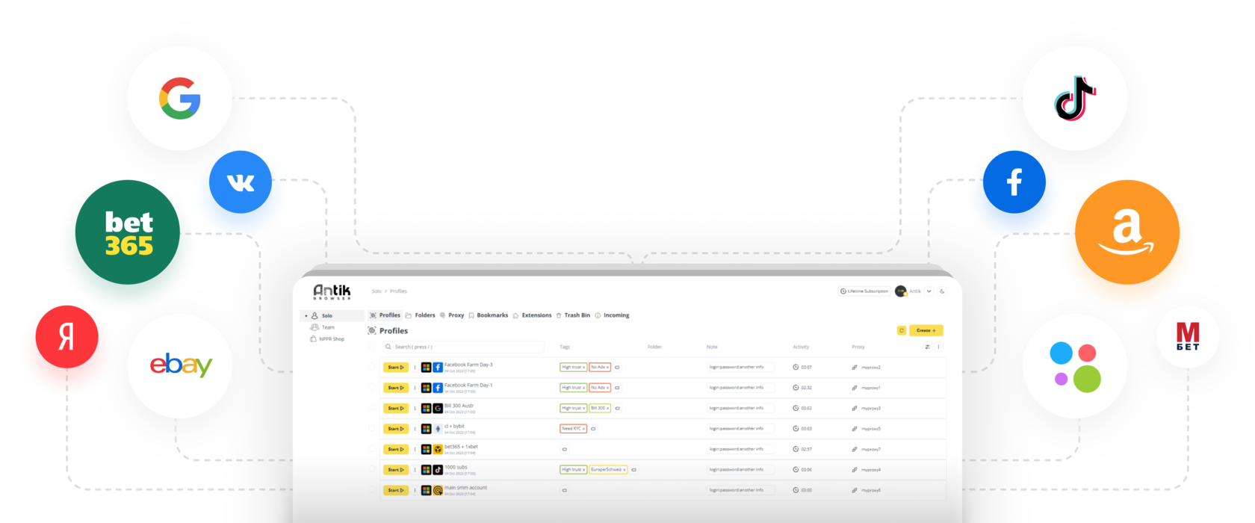The width and height of the screenshot is (1255, 523).
Task: Start the Facebook Farm Day-3 profile
Action: pyautogui.click(x=396, y=368)
